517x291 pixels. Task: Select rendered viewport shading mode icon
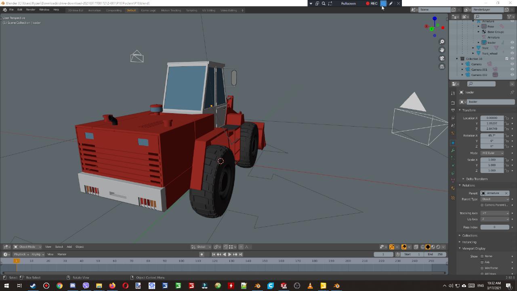click(x=438, y=247)
